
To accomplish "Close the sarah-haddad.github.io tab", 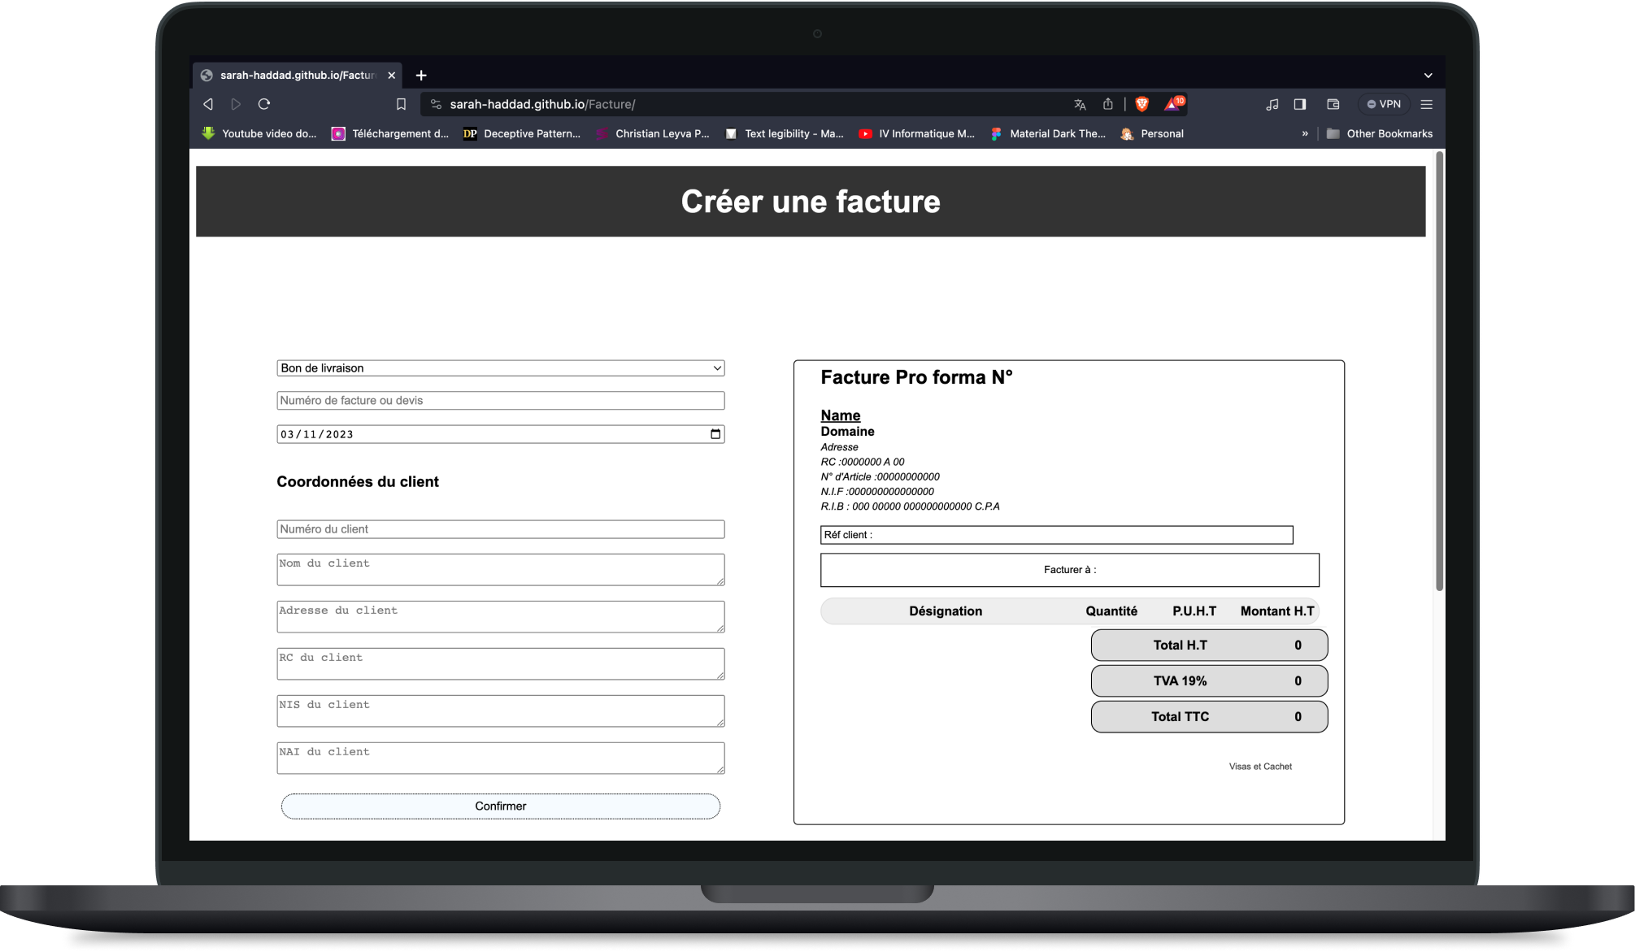I will 392,75.
